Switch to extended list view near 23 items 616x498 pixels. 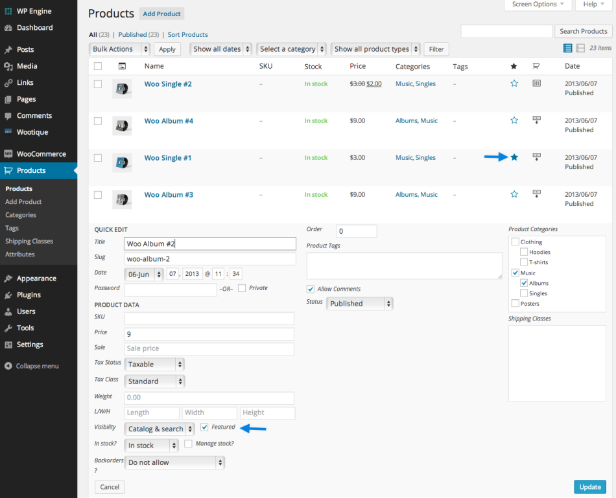(x=580, y=48)
